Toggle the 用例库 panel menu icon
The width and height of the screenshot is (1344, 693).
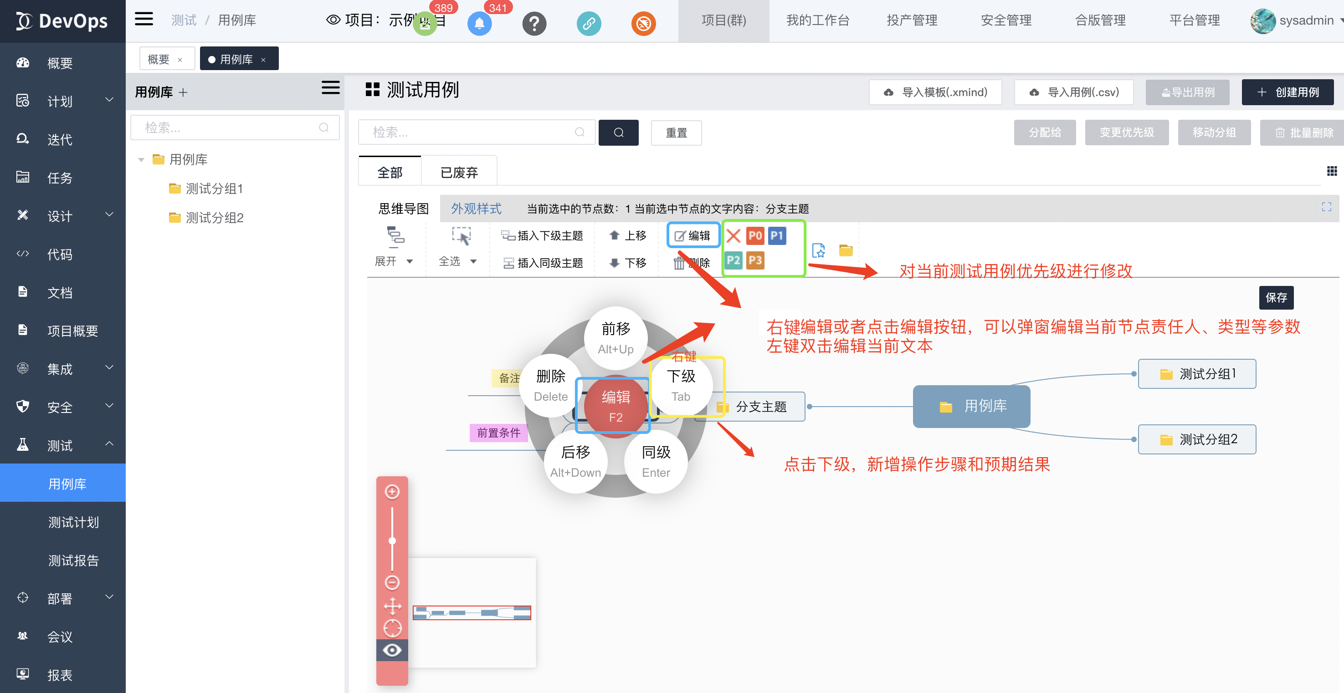[330, 87]
